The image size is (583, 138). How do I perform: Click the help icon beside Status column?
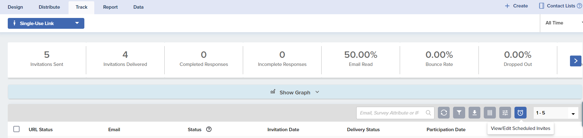click(209, 129)
